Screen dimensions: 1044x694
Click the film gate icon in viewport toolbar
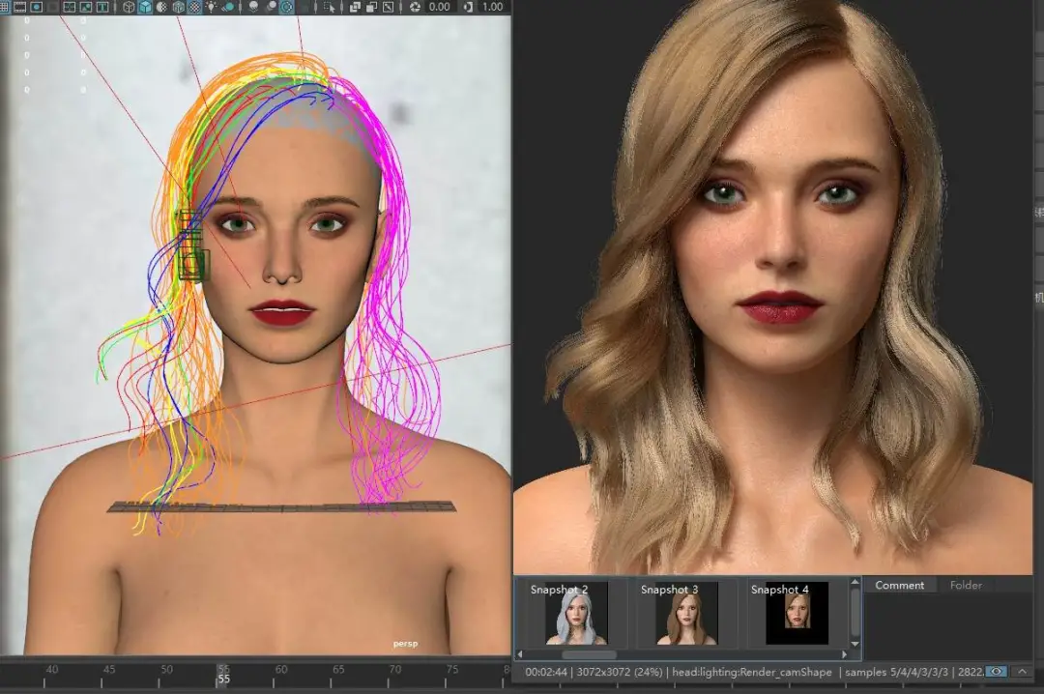point(19,7)
